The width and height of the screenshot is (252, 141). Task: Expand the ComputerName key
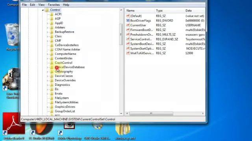pyautogui.click(x=47, y=54)
